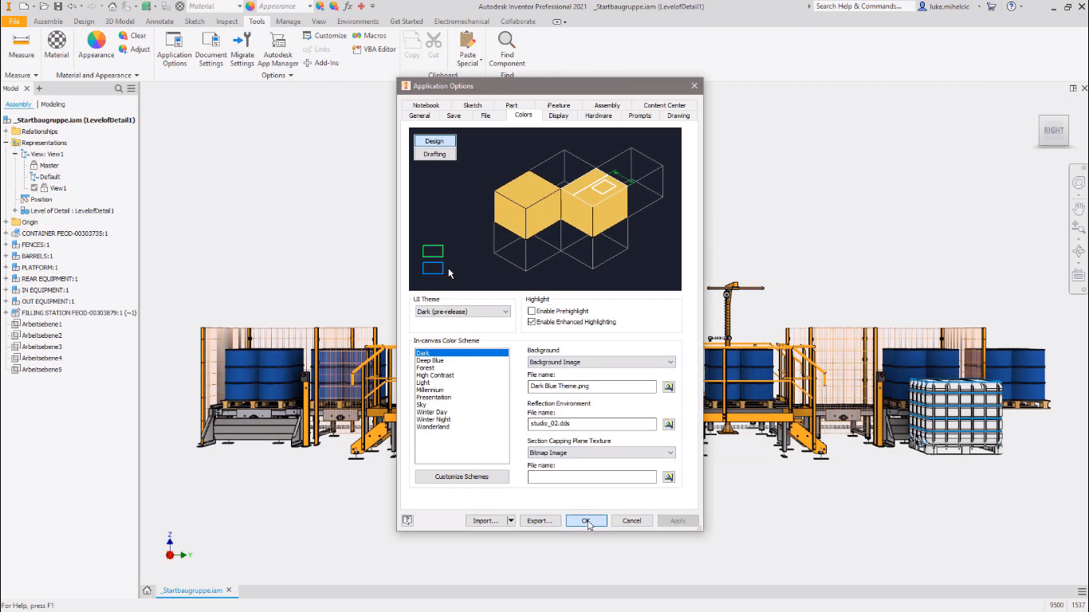Viewport: 1089px width, 612px height.
Task: Select Design preview mode
Action: click(434, 141)
